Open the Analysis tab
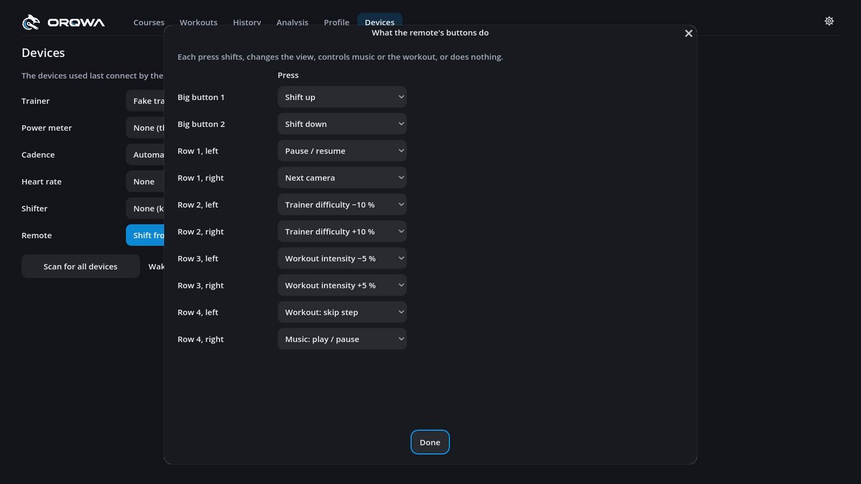The image size is (861, 484). coord(292,22)
